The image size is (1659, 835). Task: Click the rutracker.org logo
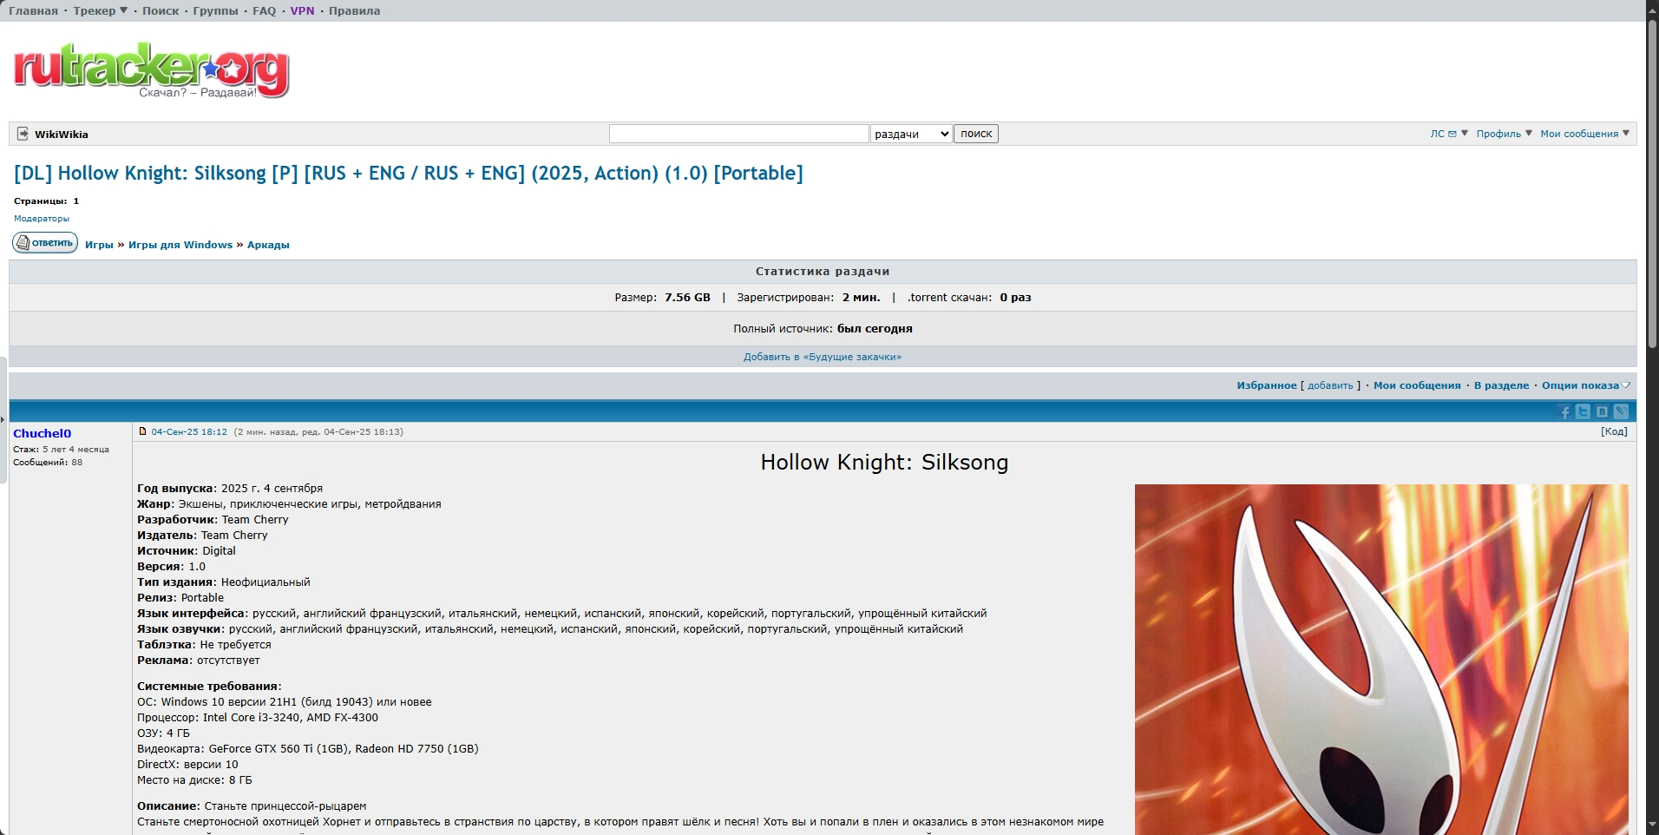pos(151,69)
